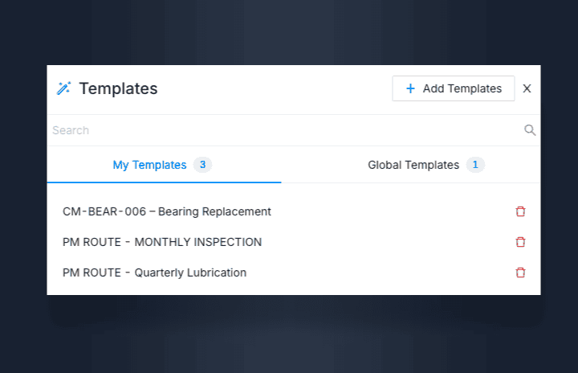Select the CM-BEAR-006 – Bearing Replacement template
Viewport: 578px width, 373px height.
pyautogui.click(x=167, y=211)
